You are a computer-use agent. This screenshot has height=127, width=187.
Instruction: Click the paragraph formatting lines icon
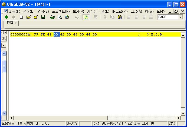tap(96, 17)
